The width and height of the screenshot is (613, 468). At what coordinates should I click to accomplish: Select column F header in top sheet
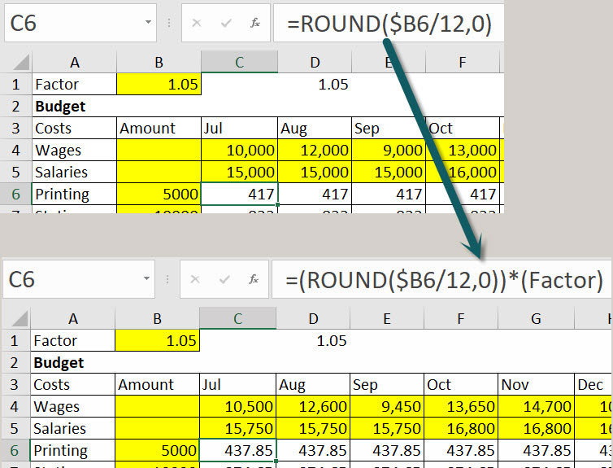tap(463, 63)
